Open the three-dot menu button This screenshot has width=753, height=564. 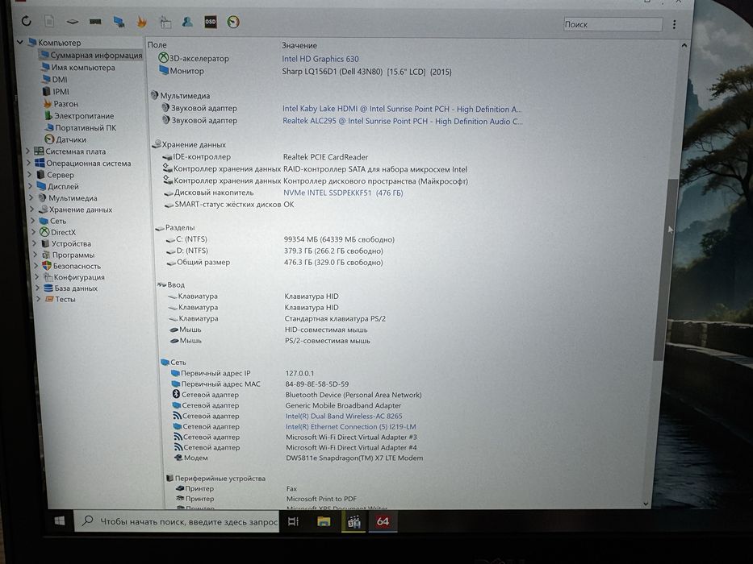tap(674, 24)
